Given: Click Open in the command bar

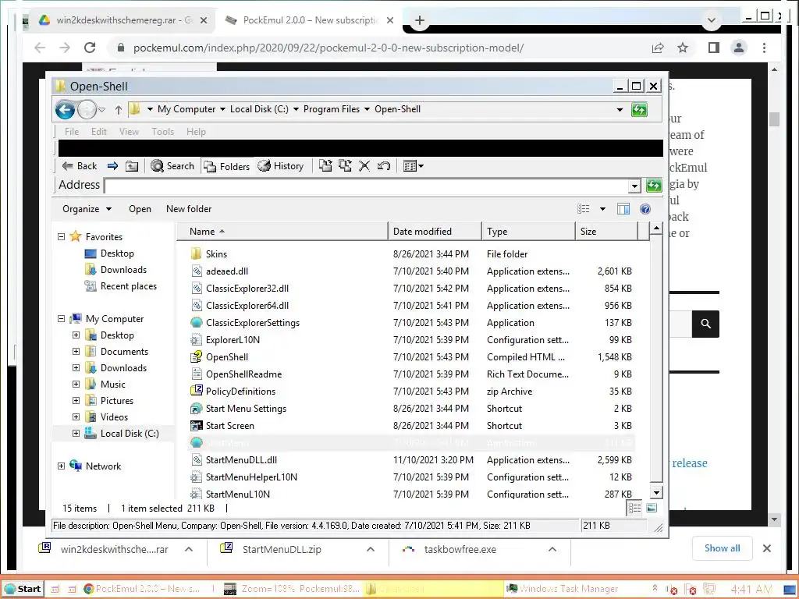Looking at the screenshot, I should tap(140, 209).
